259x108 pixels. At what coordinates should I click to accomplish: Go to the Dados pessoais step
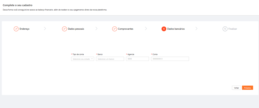(x=76, y=29)
